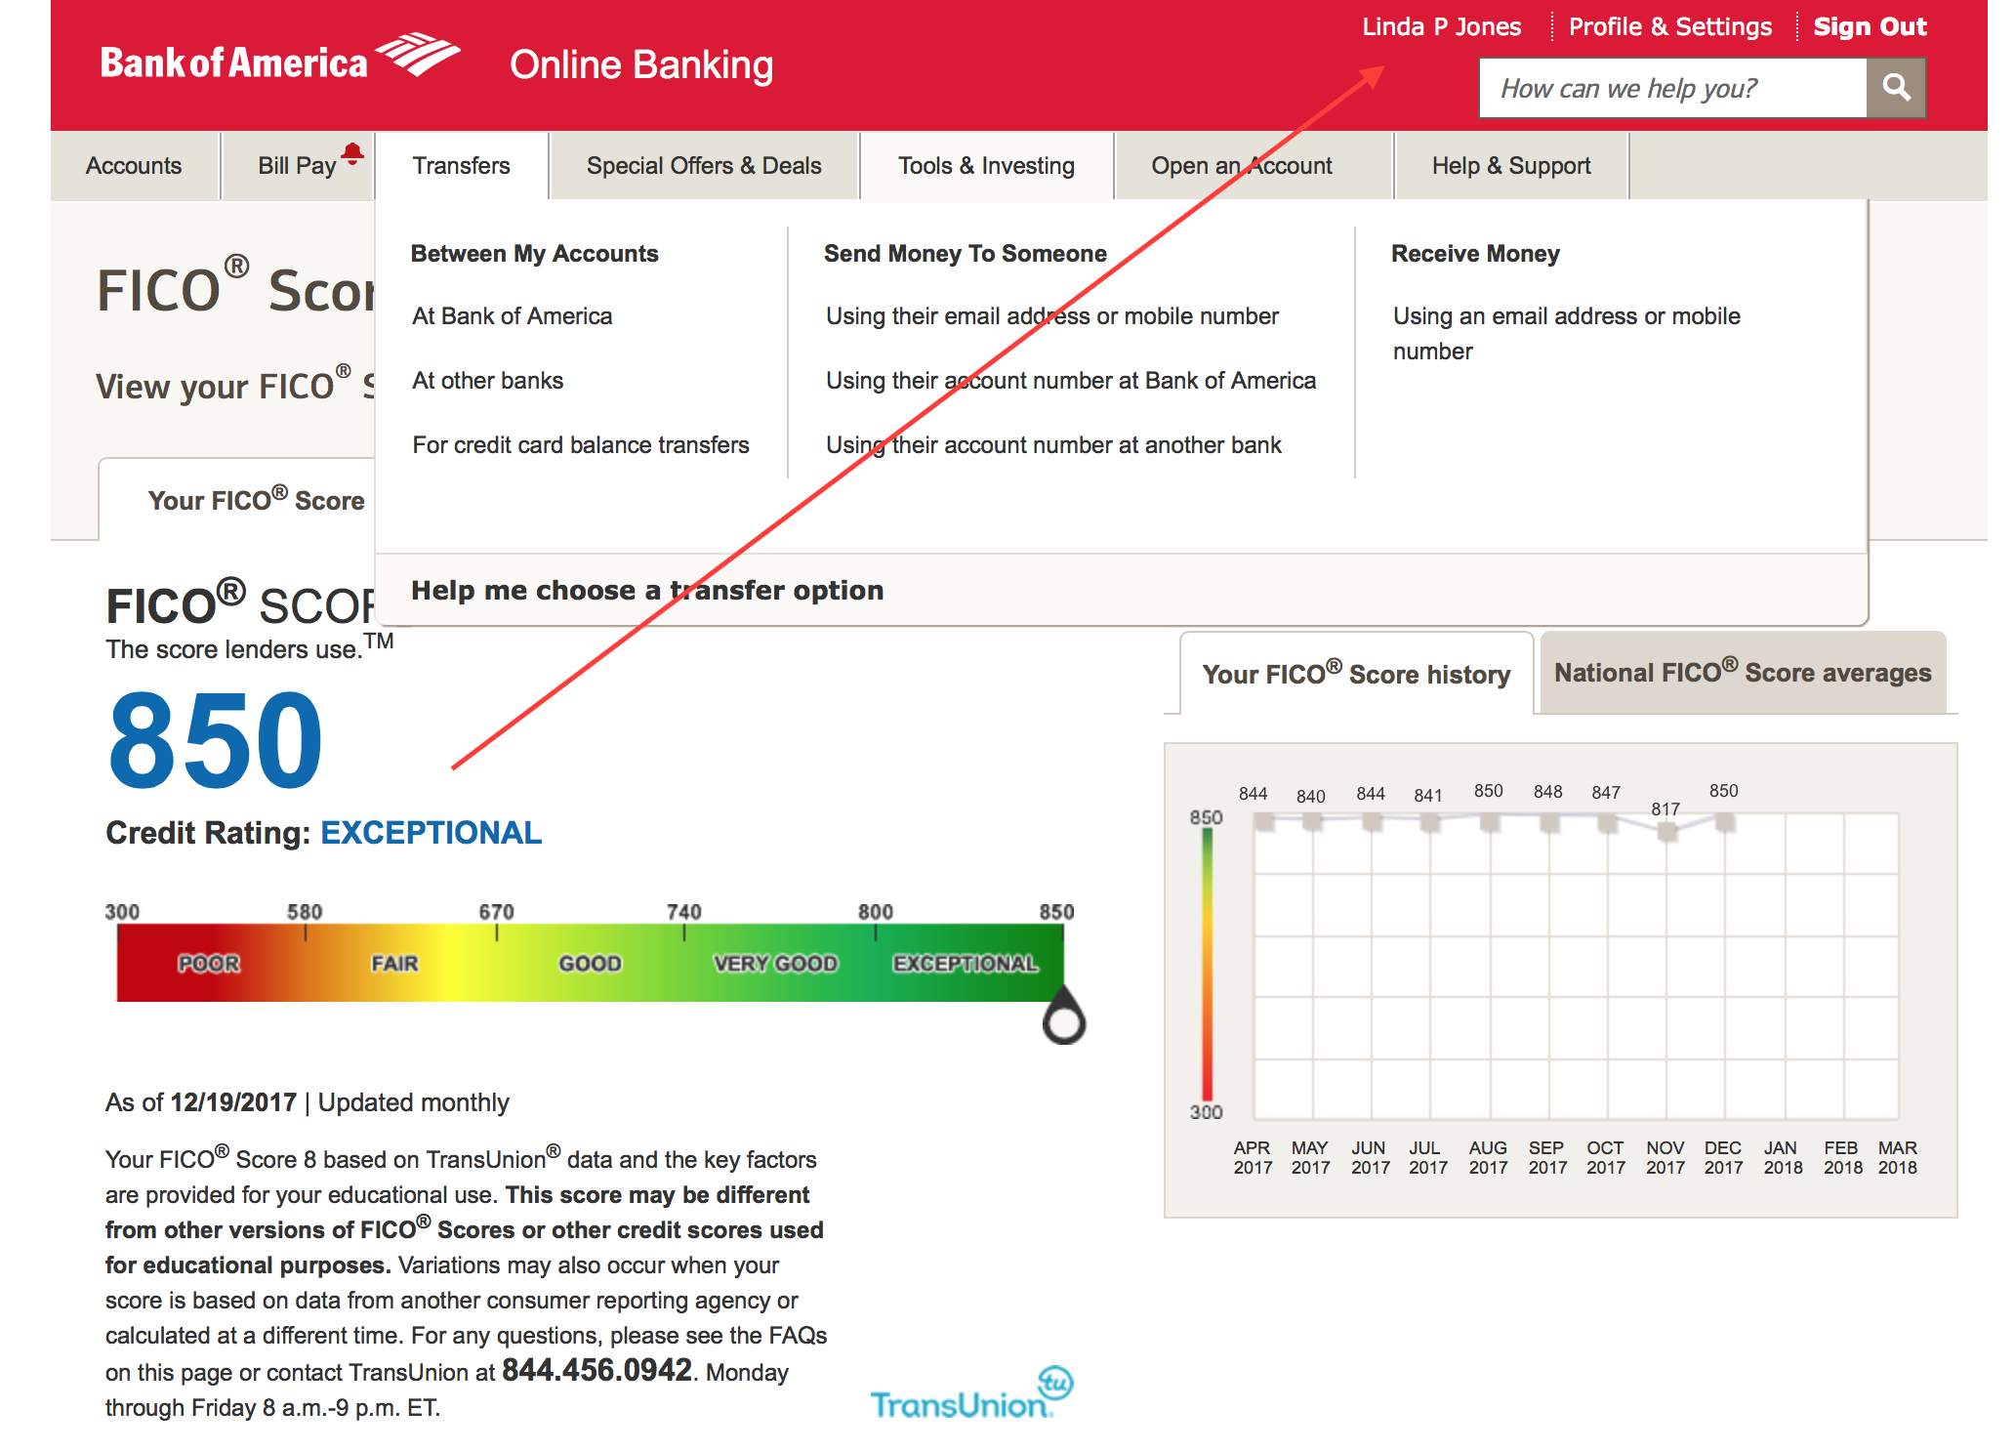Open Profile & Settings
Viewport: 2015px width, 1451px height.
1670,27
